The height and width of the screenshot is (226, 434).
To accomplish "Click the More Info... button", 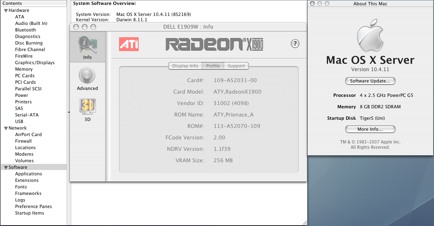I will [370, 129].
